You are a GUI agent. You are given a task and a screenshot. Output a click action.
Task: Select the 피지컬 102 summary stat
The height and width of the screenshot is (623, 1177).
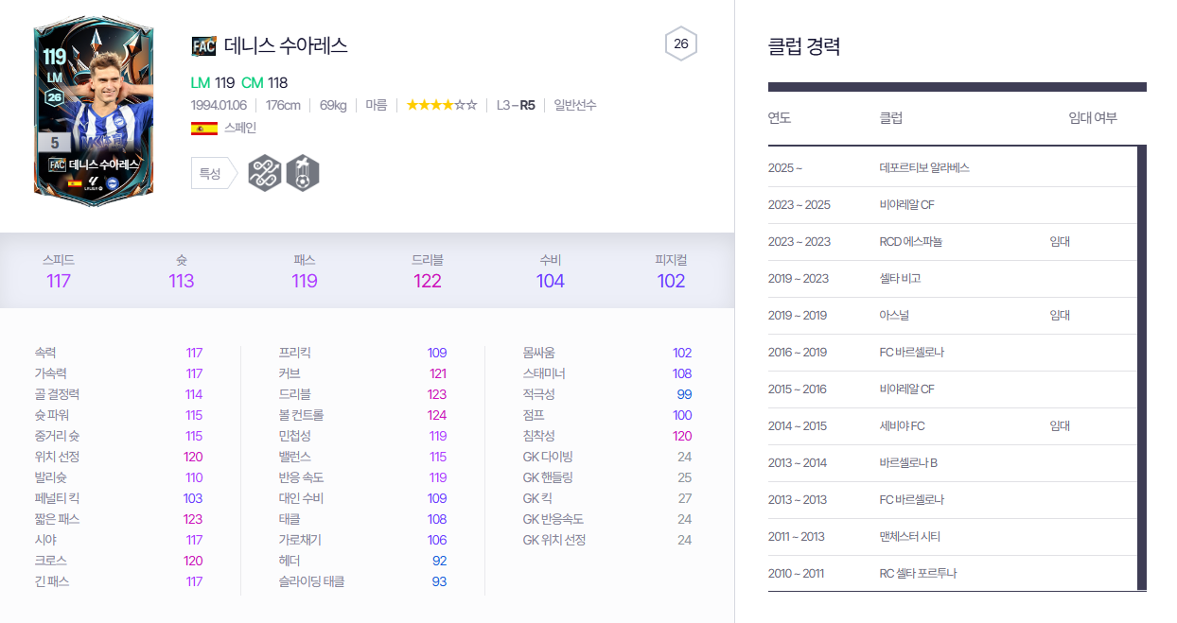[x=671, y=271]
